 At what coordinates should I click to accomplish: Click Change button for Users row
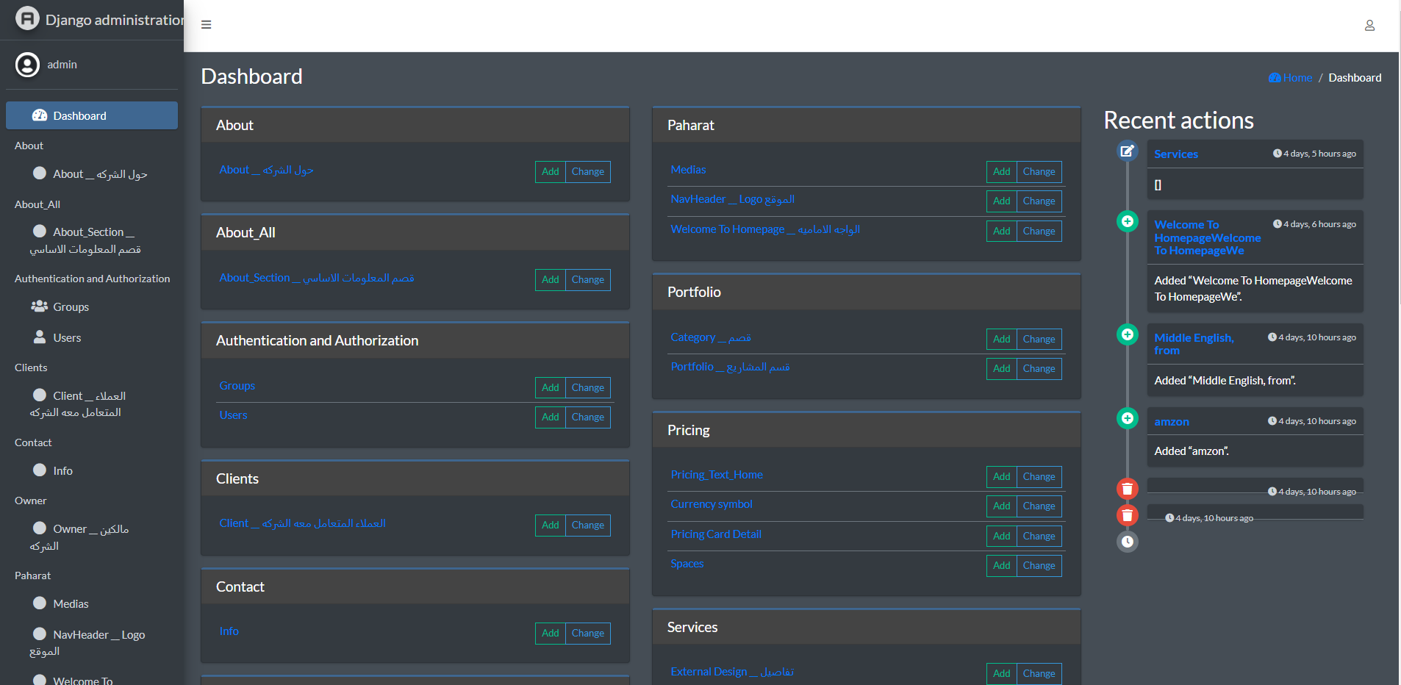click(x=588, y=417)
